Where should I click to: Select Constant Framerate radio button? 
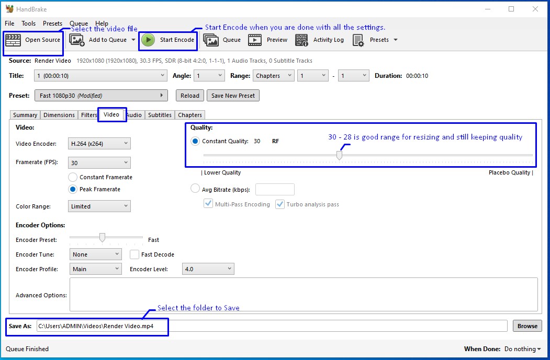[73, 177]
